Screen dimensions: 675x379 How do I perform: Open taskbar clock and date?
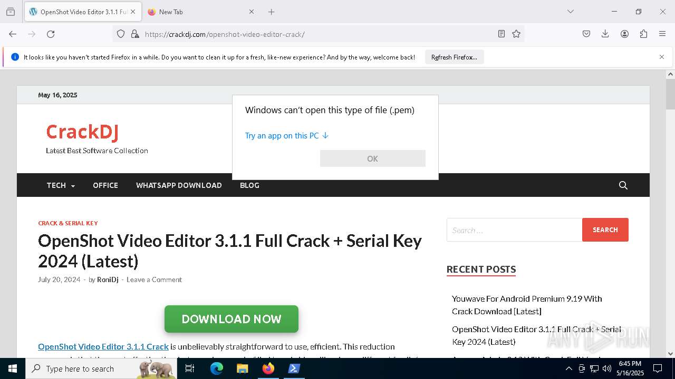pyautogui.click(x=630, y=368)
